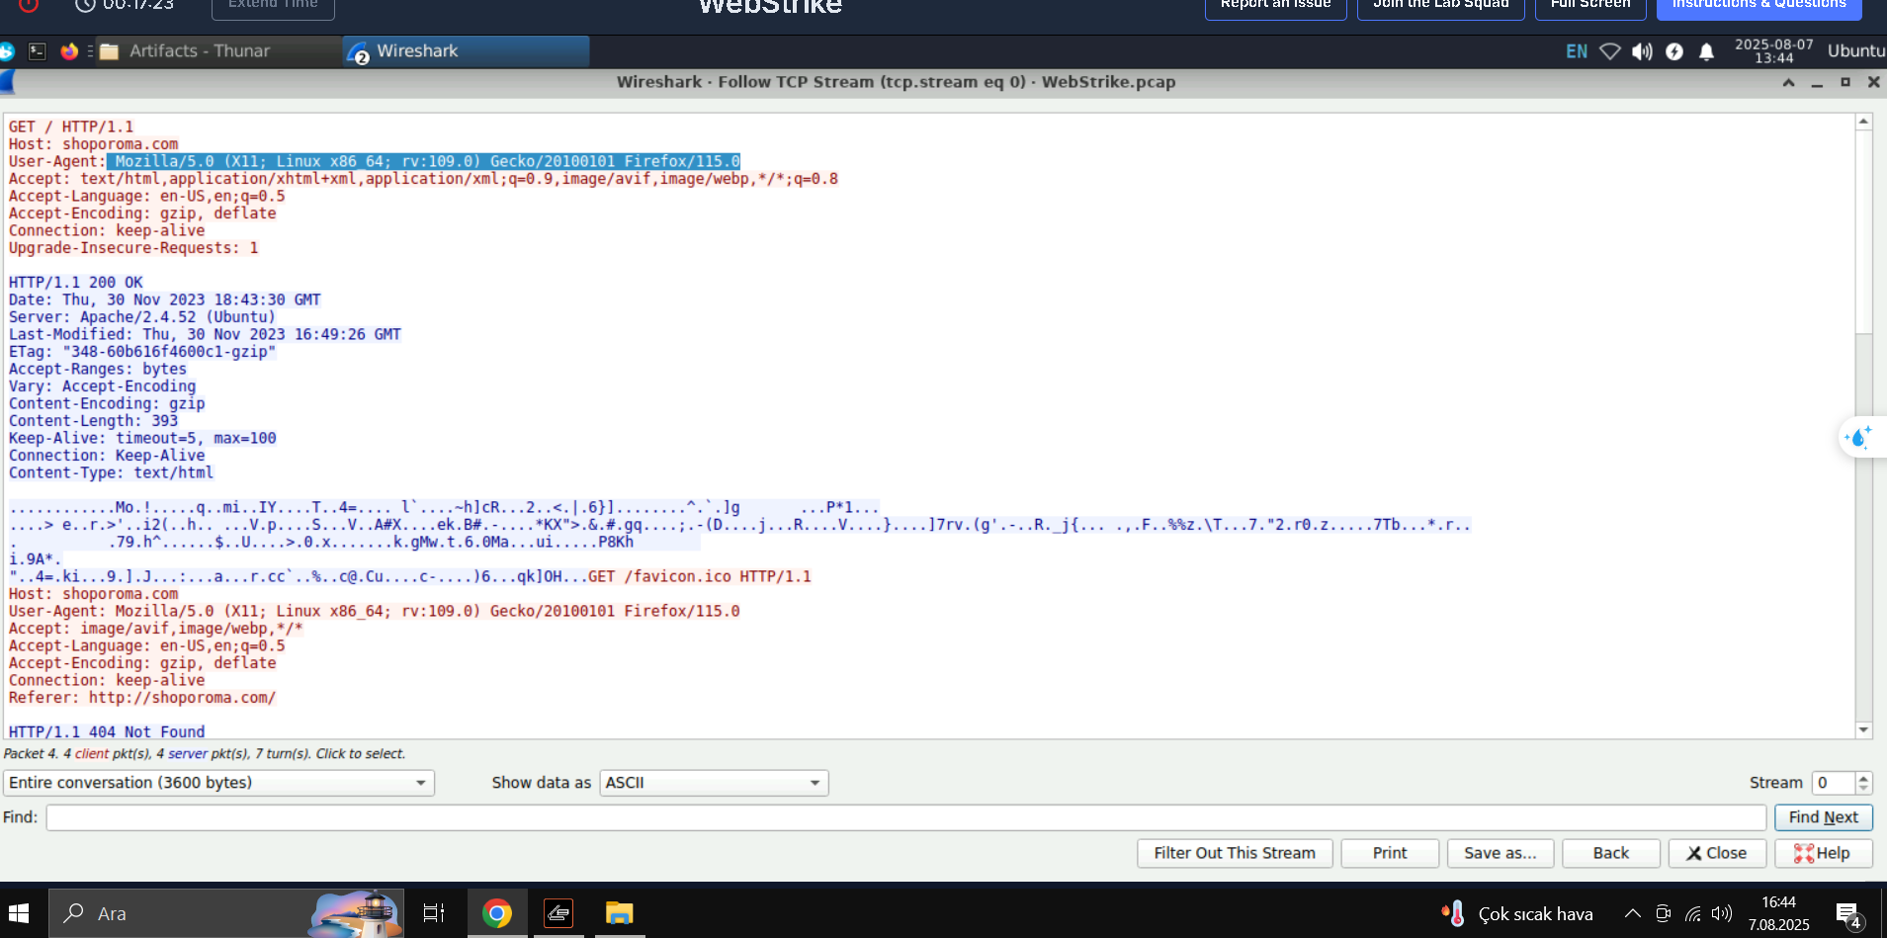Click the Windows taskbar clock showing 16:44
The height and width of the screenshot is (938, 1887).
[1779, 913]
